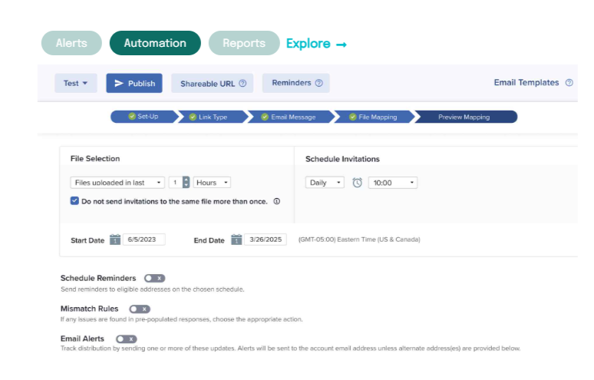Switch to the Reports tab pill
The image size is (594, 380).
pyautogui.click(x=244, y=43)
